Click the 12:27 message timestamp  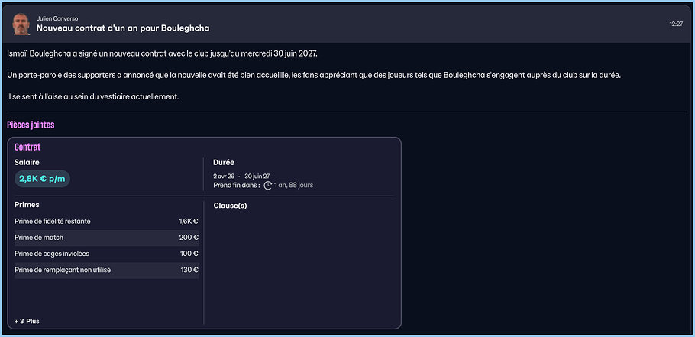pos(675,24)
